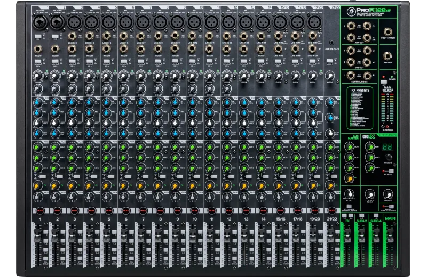The image size is (427, 277).
Task: Select channel 3 XLR mic input
Action: 74,22
